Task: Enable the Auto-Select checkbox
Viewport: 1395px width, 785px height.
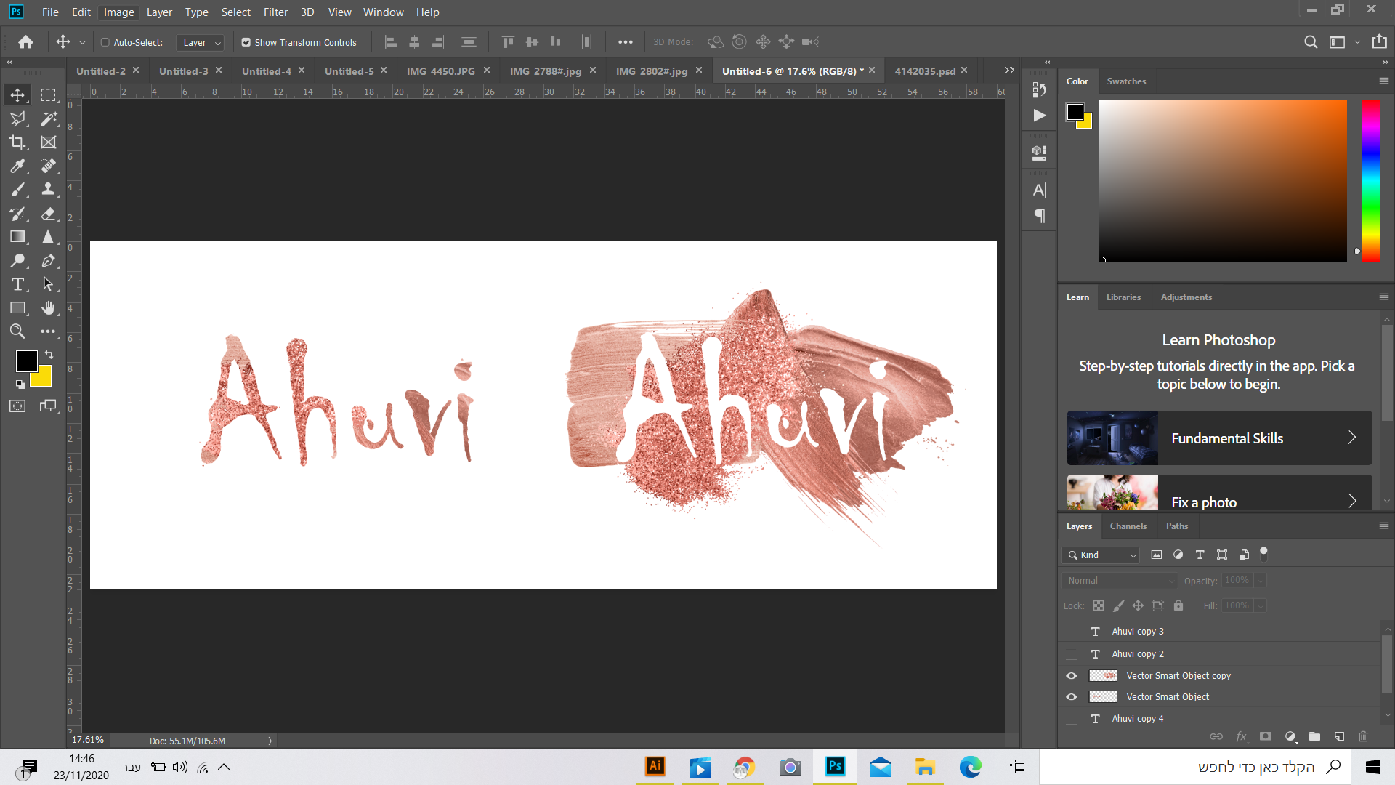Action: (x=105, y=42)
